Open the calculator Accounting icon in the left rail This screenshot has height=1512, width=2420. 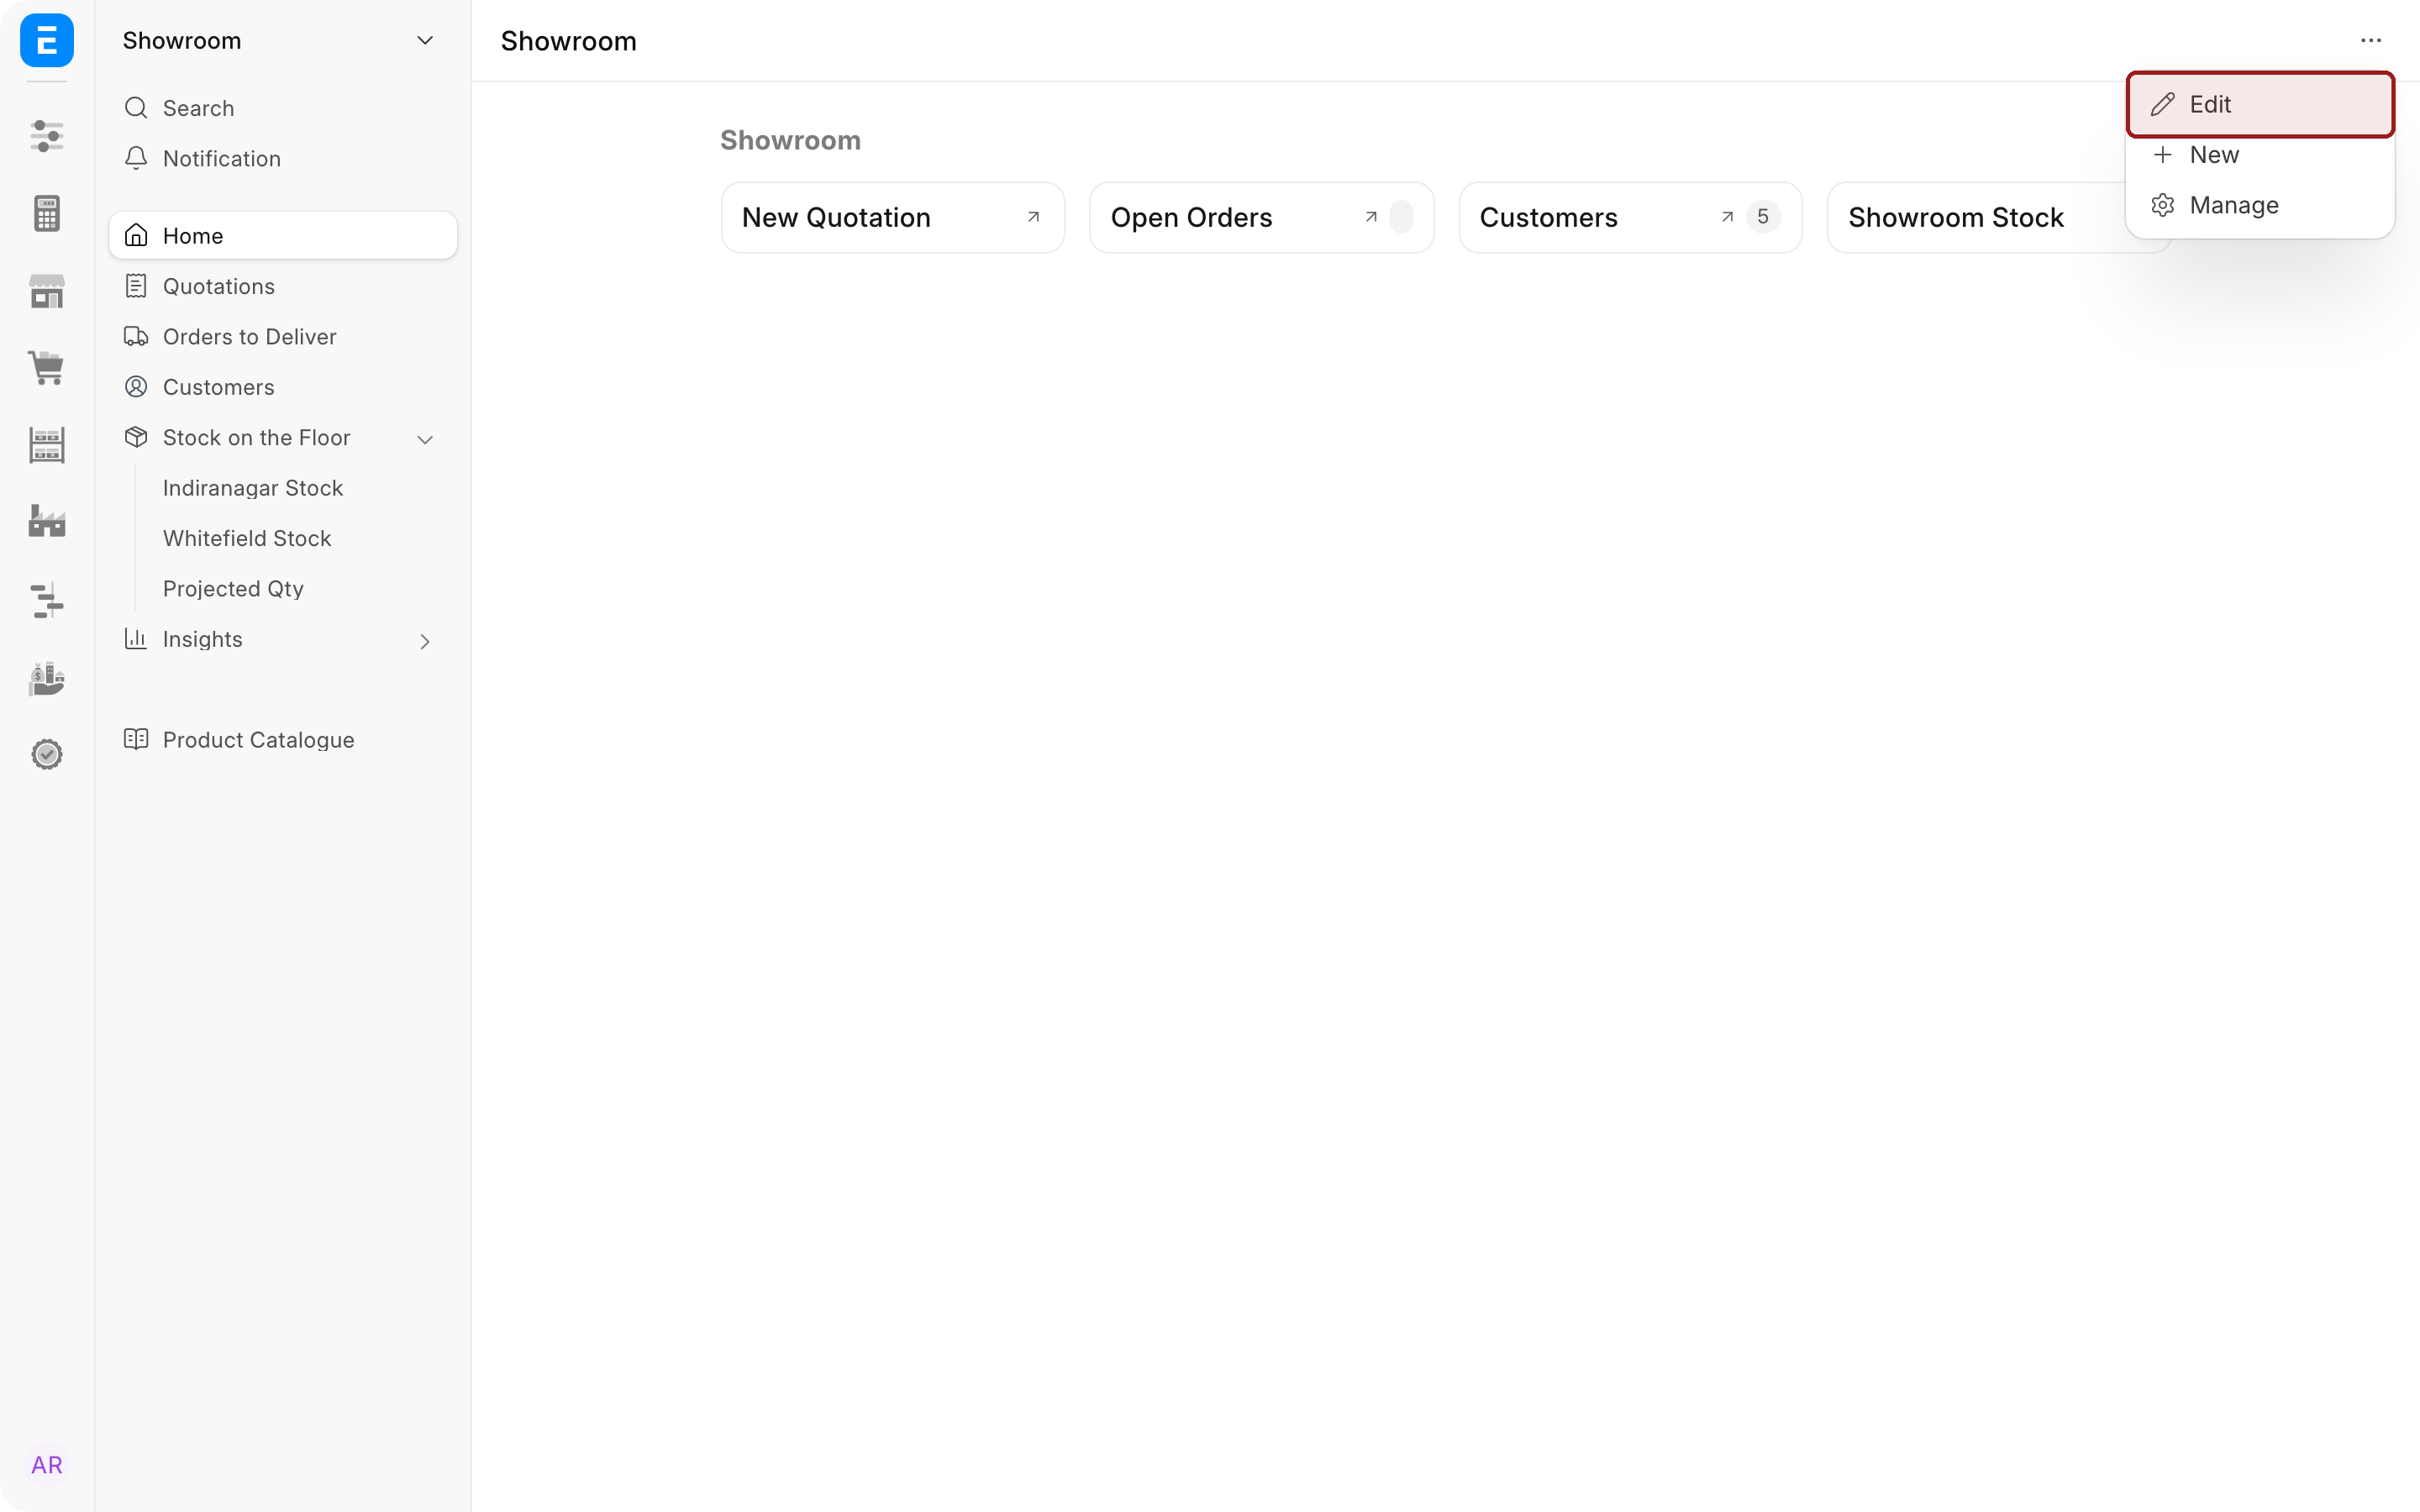point(47,214)
